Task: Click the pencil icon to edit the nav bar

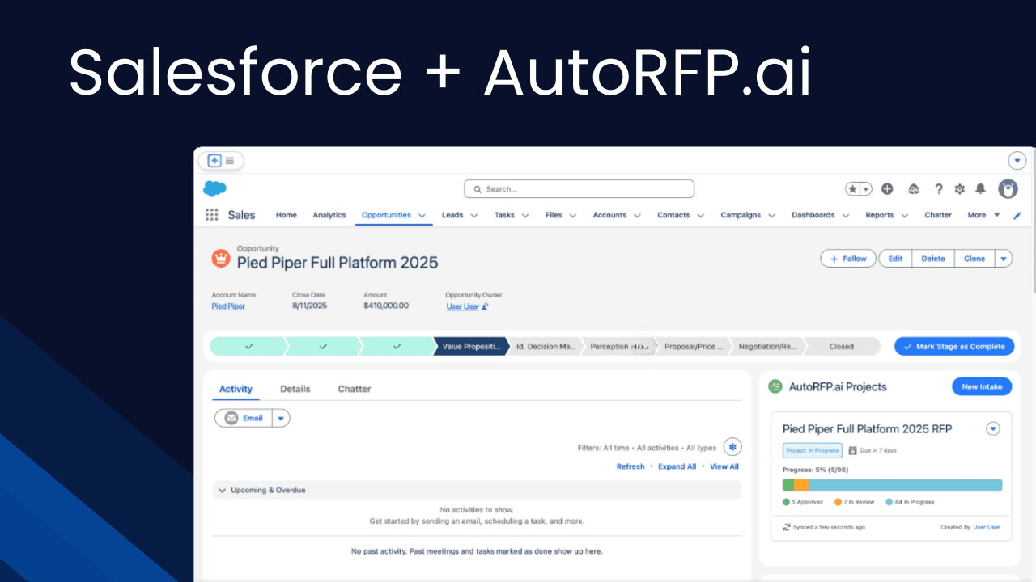Action: pos(1018,216)
